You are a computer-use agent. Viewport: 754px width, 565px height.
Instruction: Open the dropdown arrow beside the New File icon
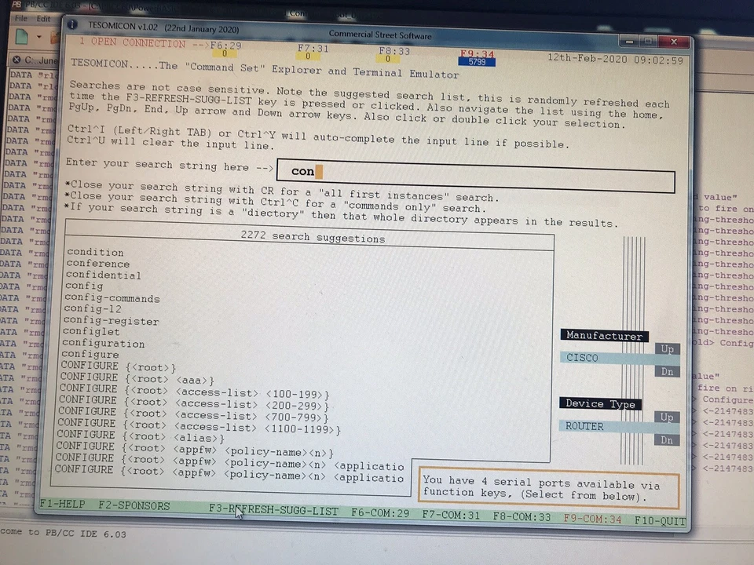tap(38, 37)
